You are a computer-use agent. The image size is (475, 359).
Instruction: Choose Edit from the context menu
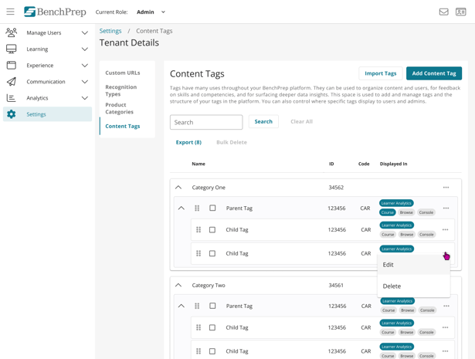pyautogui.click(x=388, y=265)
